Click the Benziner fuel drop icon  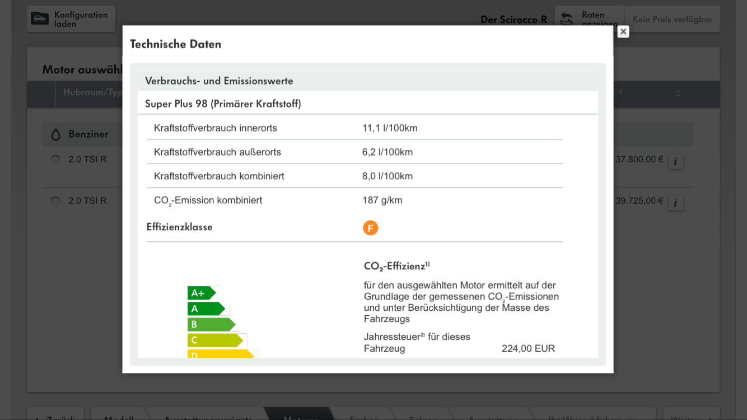tap(55, 134)
